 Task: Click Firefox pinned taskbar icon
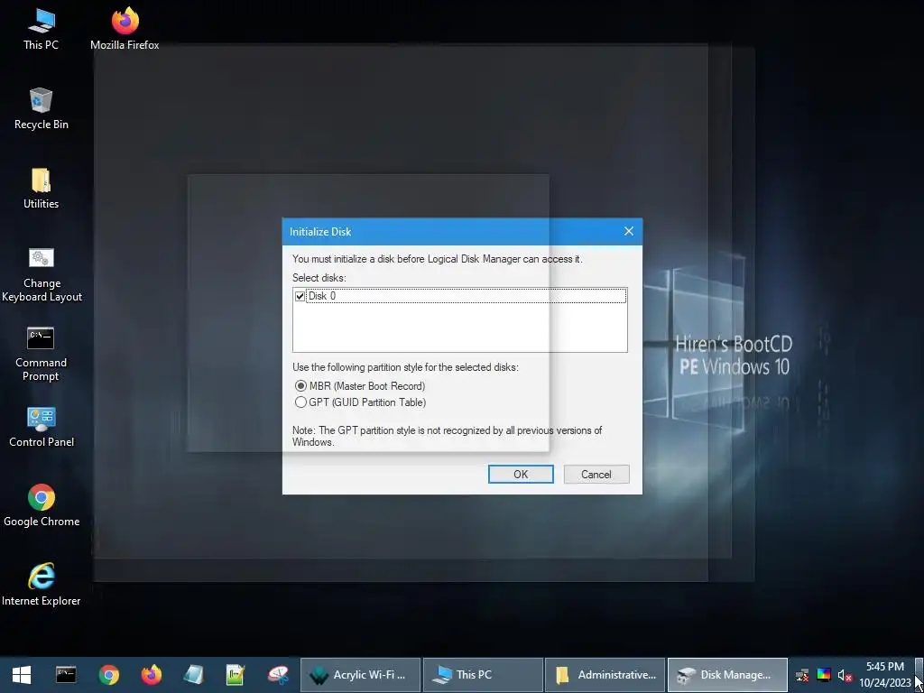pos(152,675)
